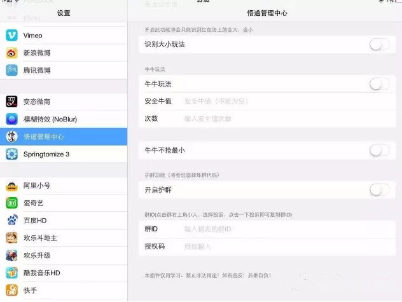
Task: Enable the 牛牛玩法 switch
Action: pyautogui.click(x=380, y=84)
